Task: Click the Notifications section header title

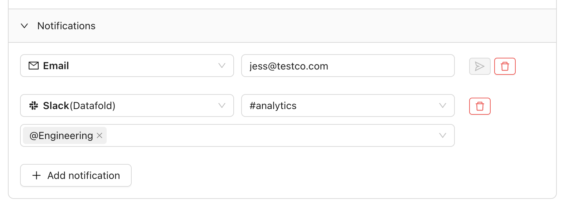Action: (x=66, y=26)
